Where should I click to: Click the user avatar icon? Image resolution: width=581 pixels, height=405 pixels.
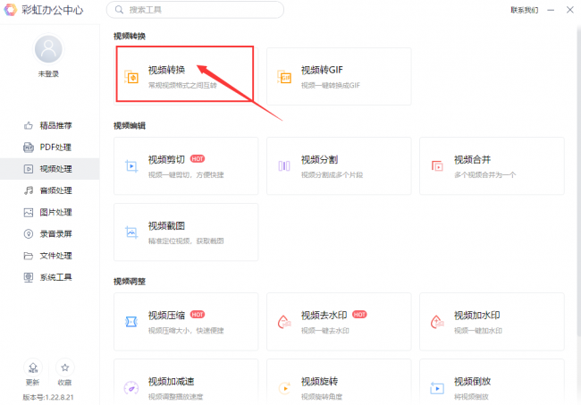click(48, 49)
